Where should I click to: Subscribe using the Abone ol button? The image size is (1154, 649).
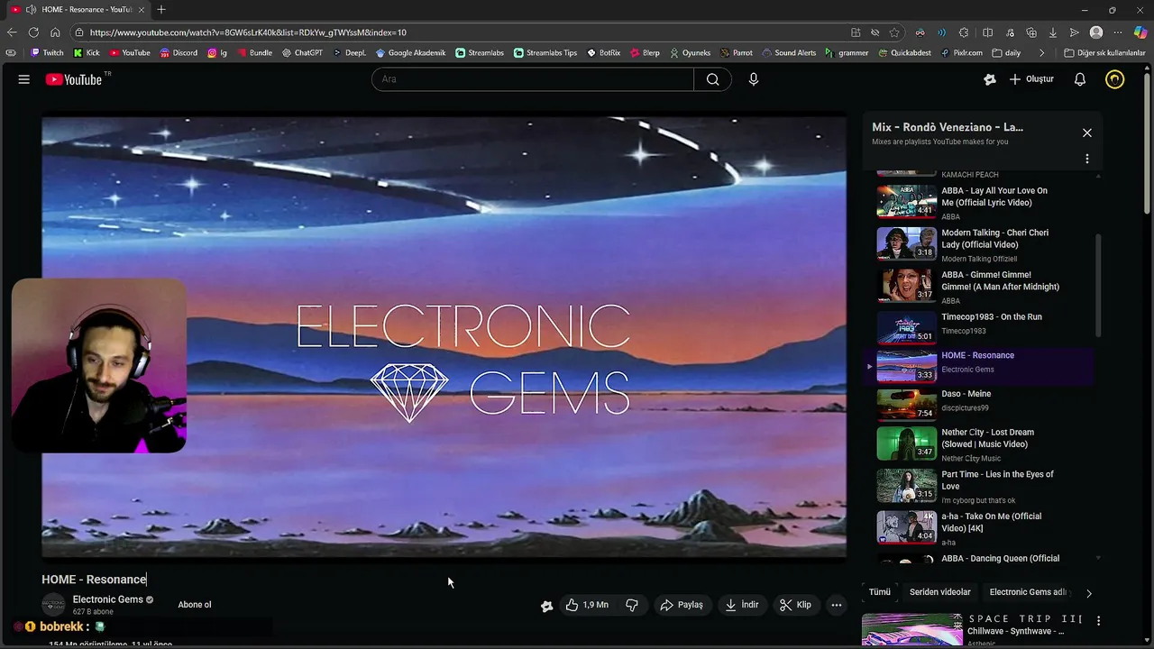[x=195, y=605]
